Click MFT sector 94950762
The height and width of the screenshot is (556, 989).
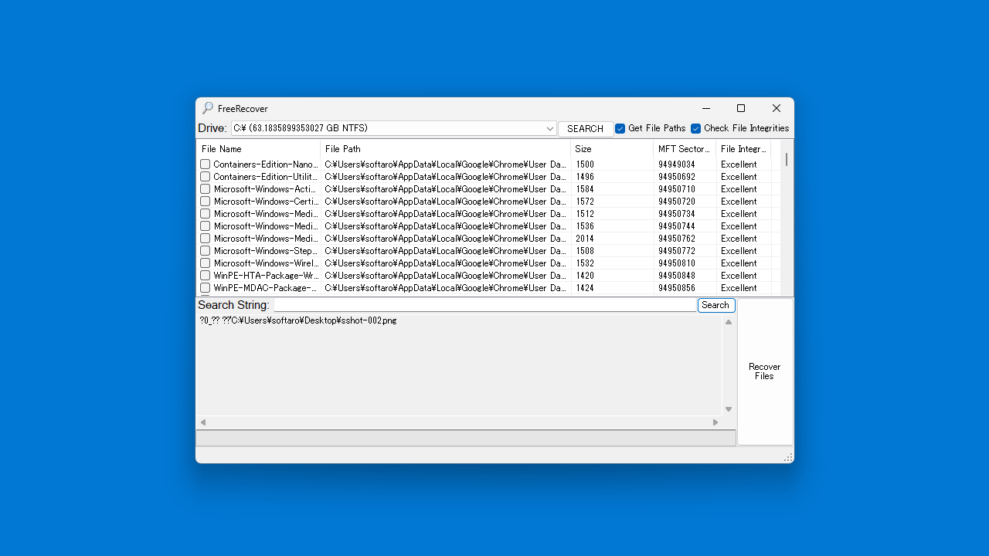coord(677,239)
